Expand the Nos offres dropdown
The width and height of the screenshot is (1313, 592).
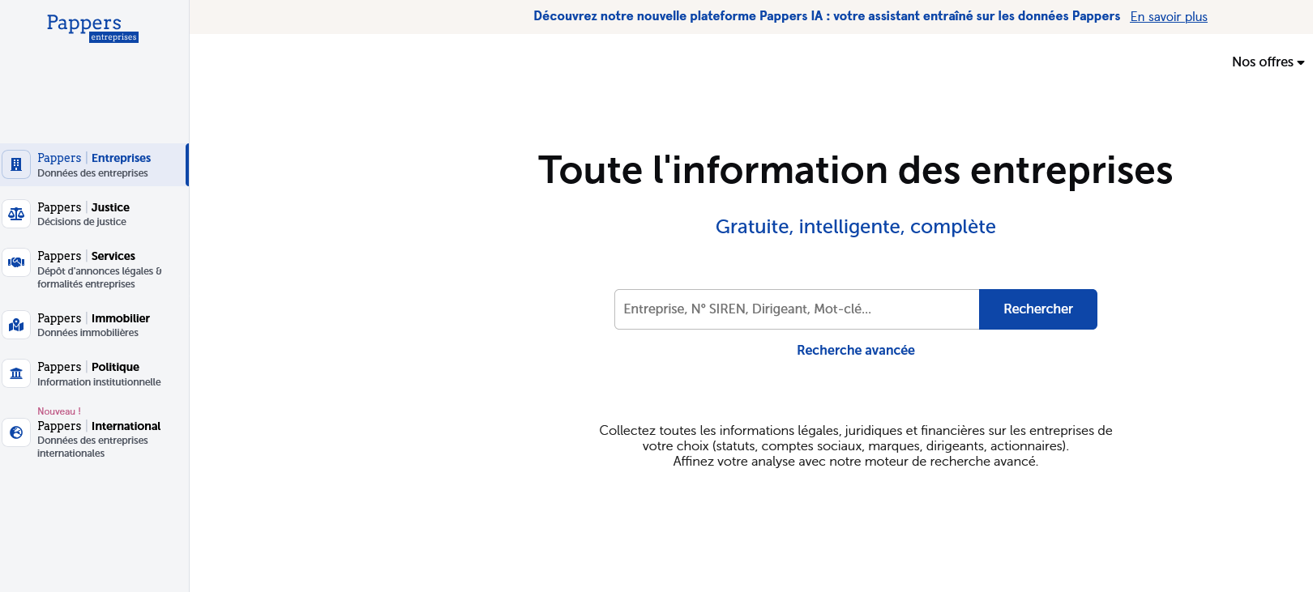pos(1268,62)
